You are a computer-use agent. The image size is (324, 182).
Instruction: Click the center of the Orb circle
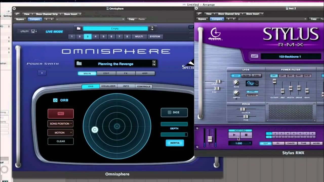click(x=117, y=126)
